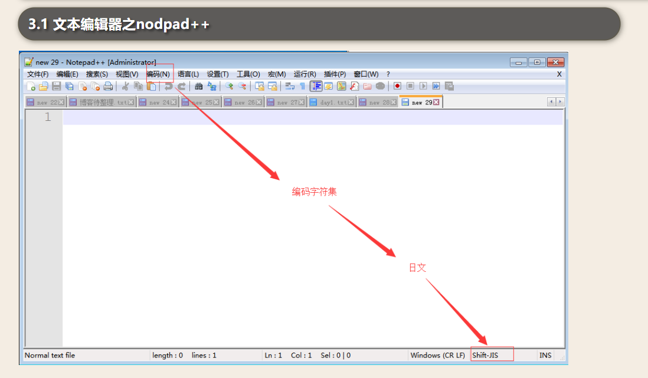Click the Save All toolbar icon

click(x=70, y=86)
